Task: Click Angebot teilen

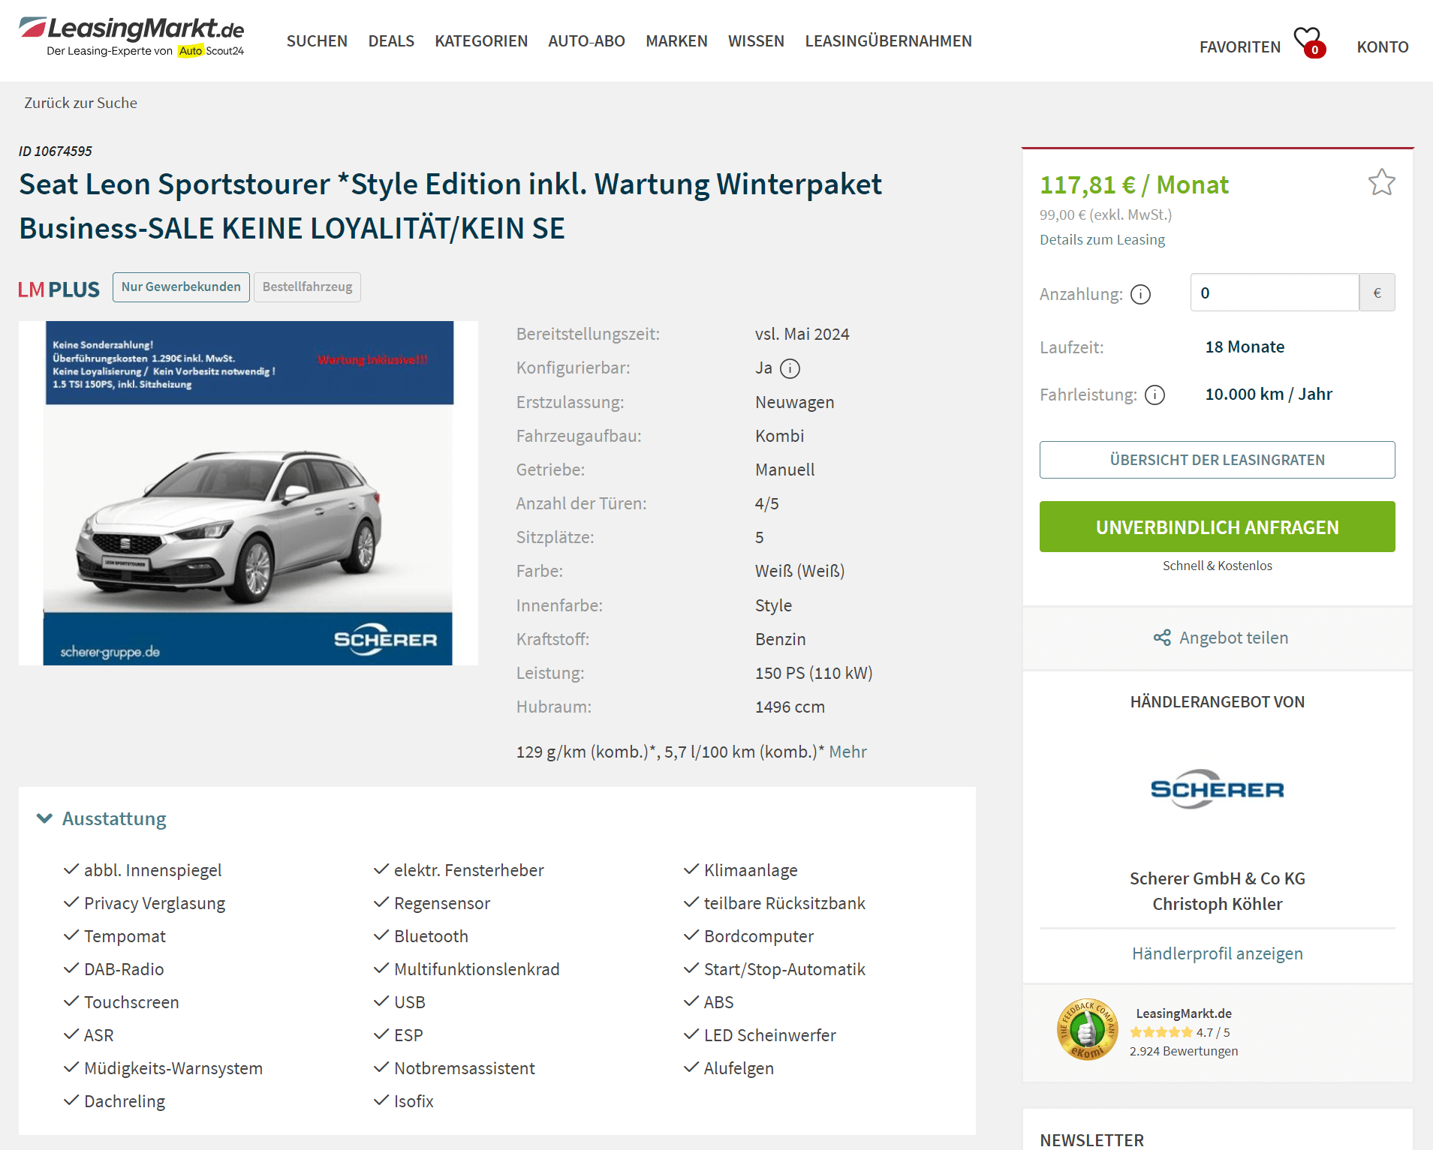Action: [1233, 638]
